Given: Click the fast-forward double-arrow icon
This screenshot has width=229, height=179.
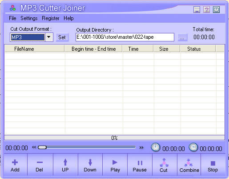Looking at the screenshot, I should [x=141, y=147].
